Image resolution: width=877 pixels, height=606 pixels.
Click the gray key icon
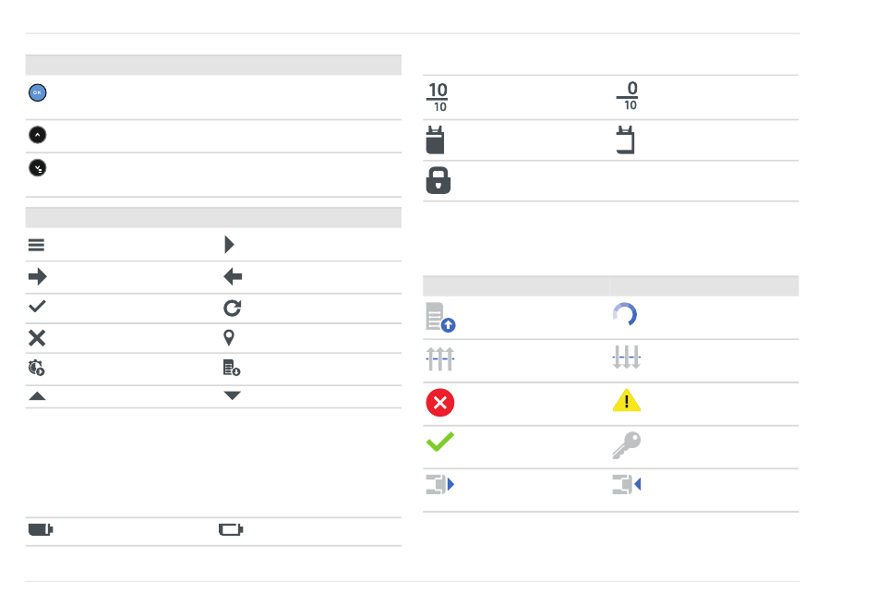(626, 446)
